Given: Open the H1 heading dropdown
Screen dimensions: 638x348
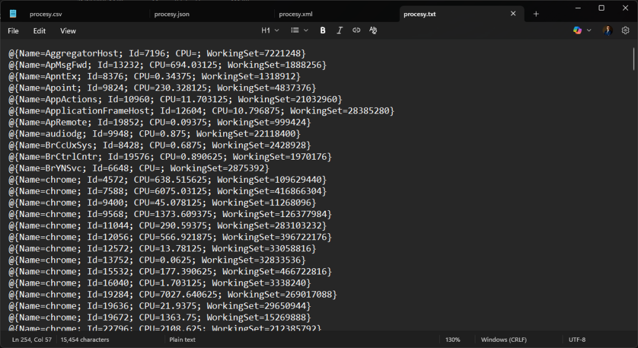Looking at the screenshot, I should click(270, 30).
